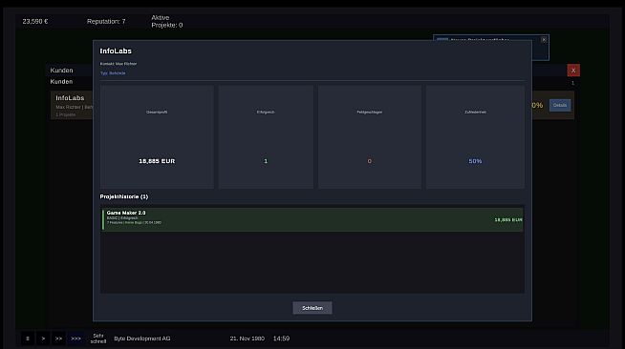Click the failed projects count 0
This screenshot has height=349, width=625.
click(370, 161)
